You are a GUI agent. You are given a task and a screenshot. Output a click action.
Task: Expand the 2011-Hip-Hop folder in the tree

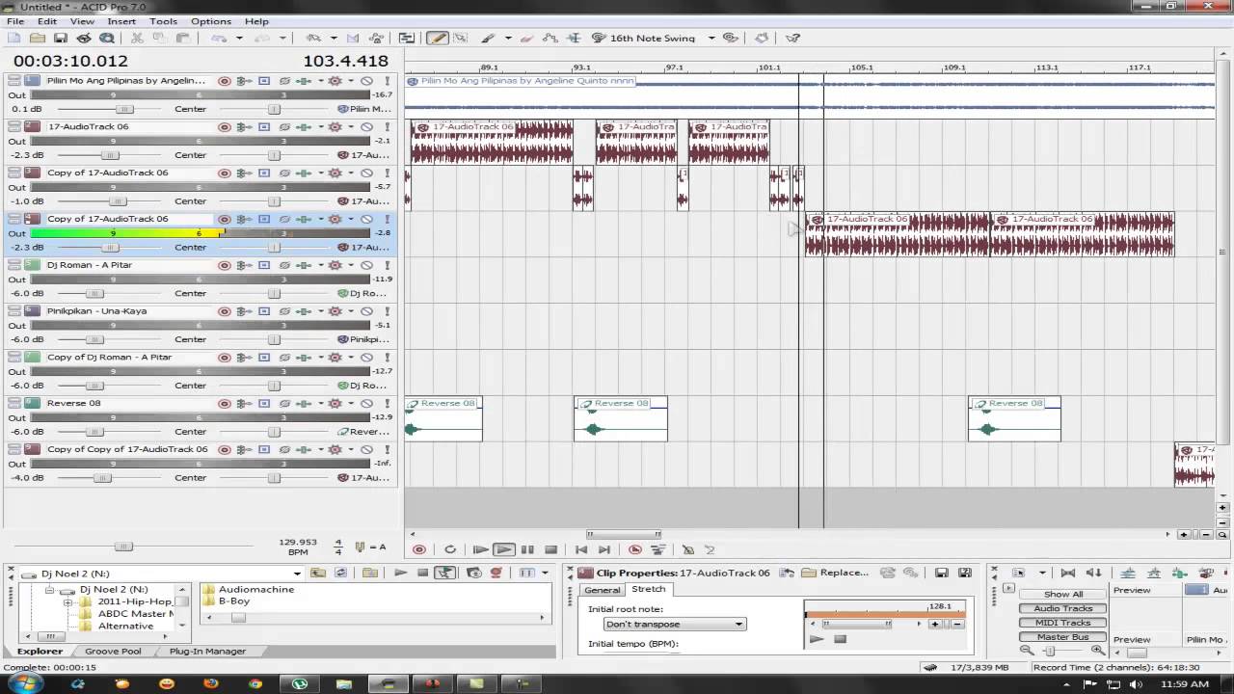tap(68, 602)
